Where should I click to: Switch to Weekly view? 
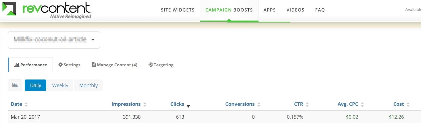pos(60,85)
